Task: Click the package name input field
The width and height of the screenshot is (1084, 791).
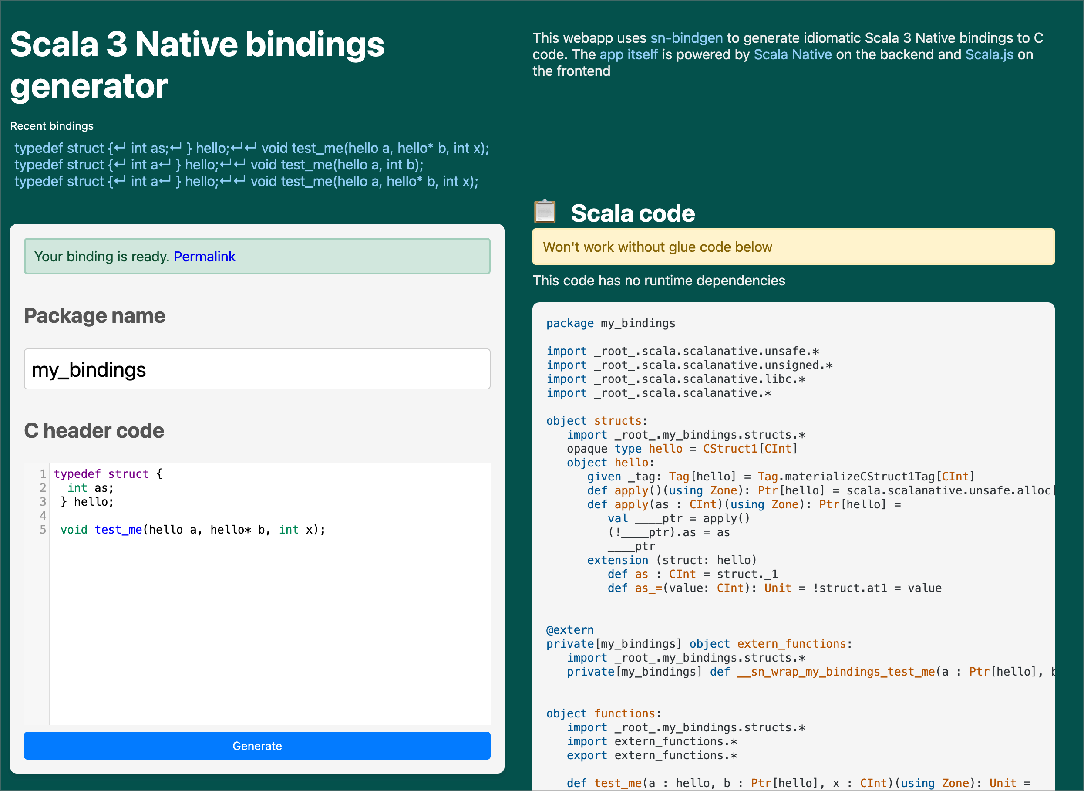Action: pos(257,369)
